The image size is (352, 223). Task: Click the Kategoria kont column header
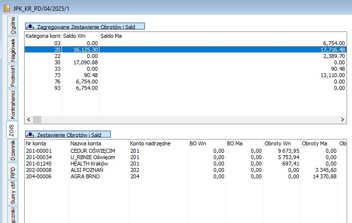(43, 36)
